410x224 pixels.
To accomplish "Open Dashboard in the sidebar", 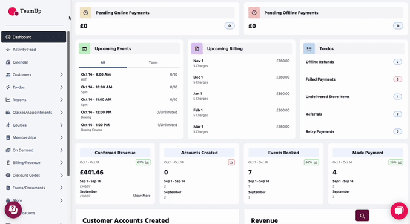I will tap(34, 37).
